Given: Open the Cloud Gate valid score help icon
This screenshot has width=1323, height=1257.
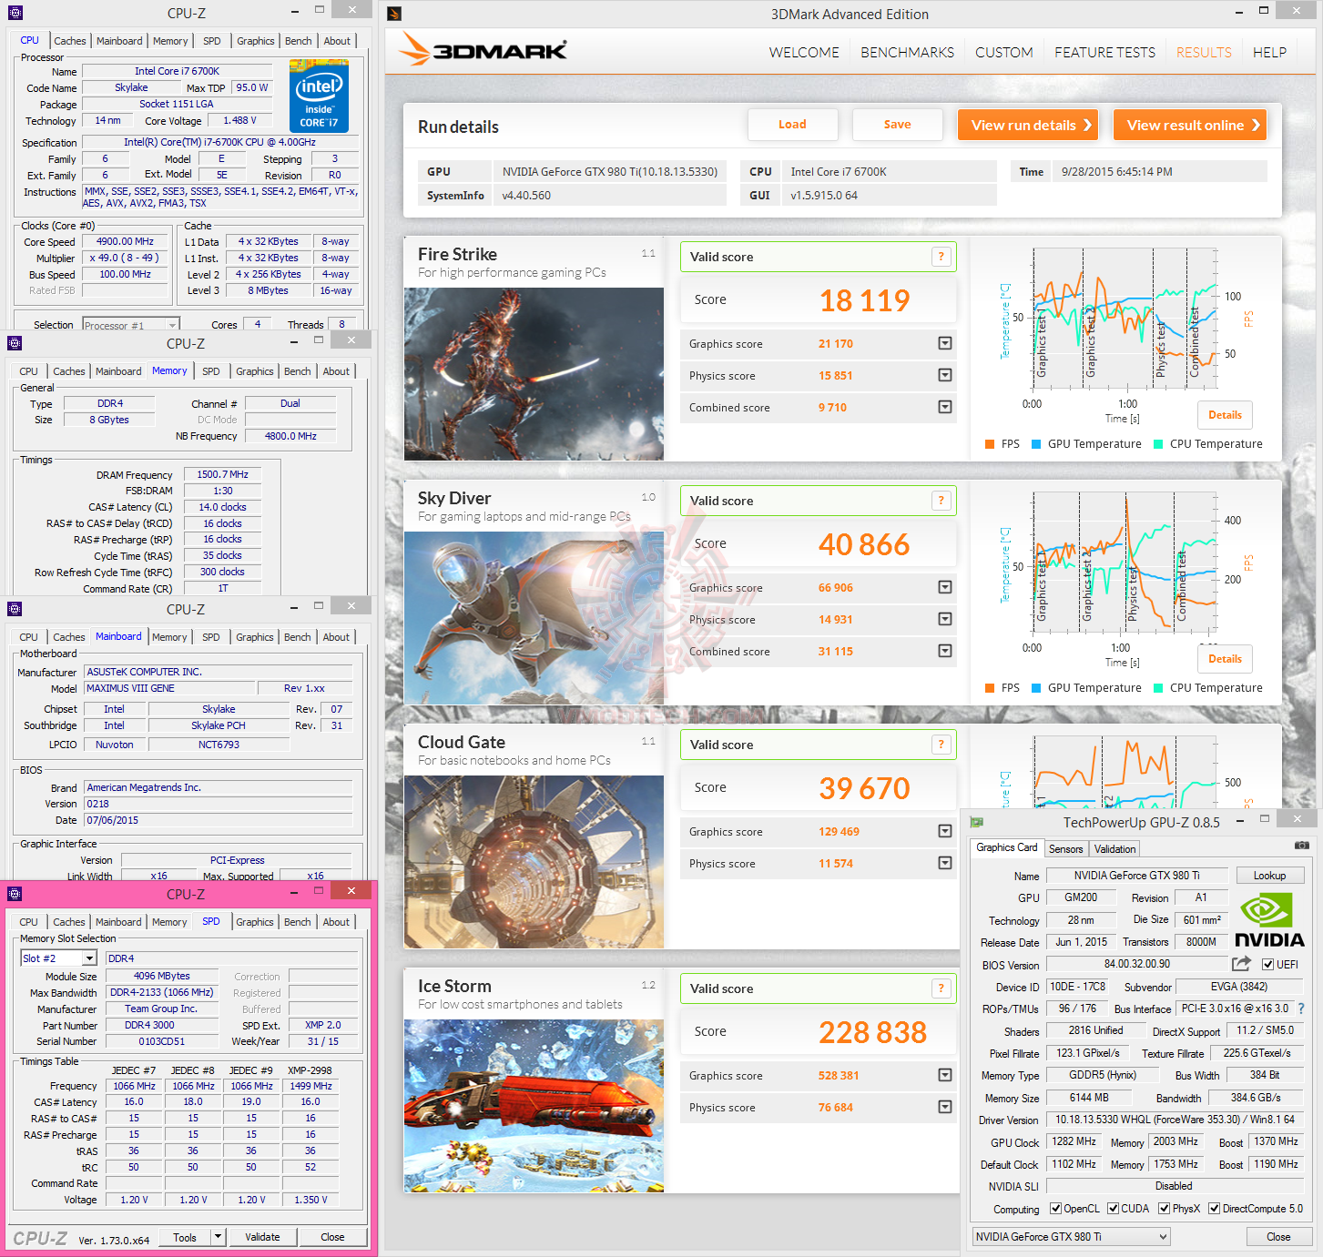Looking at the screenshot, I should pos(941,745).
